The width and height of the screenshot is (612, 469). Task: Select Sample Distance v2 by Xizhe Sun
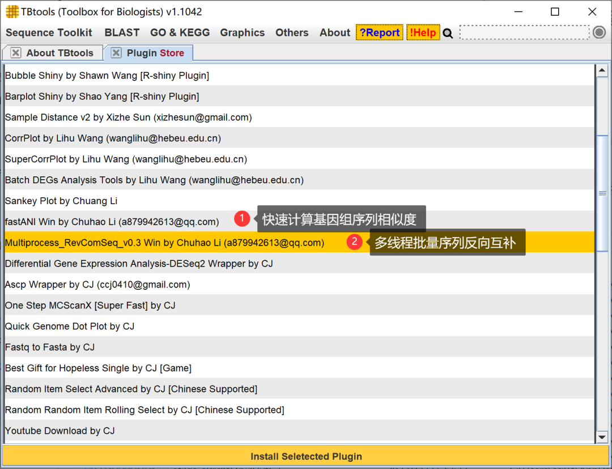click(299, 117)
